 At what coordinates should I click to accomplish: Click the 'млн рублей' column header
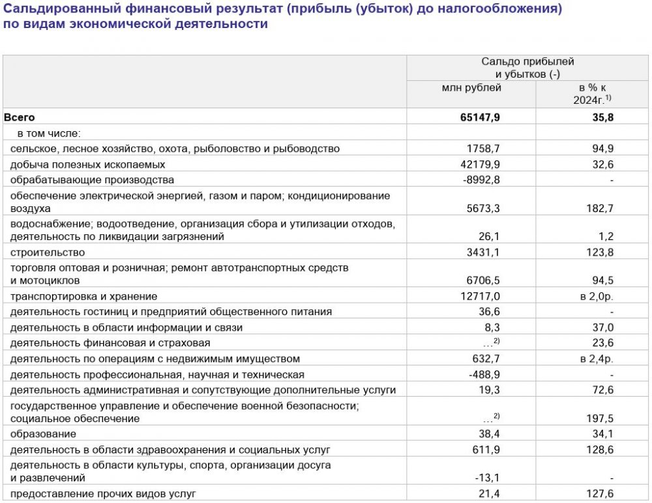point(471,87)
